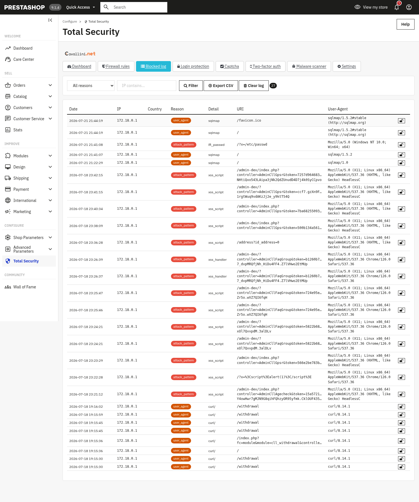Click the PrestaShop logo
Viewport: 419px width, 502px height.
coord(25,8)
